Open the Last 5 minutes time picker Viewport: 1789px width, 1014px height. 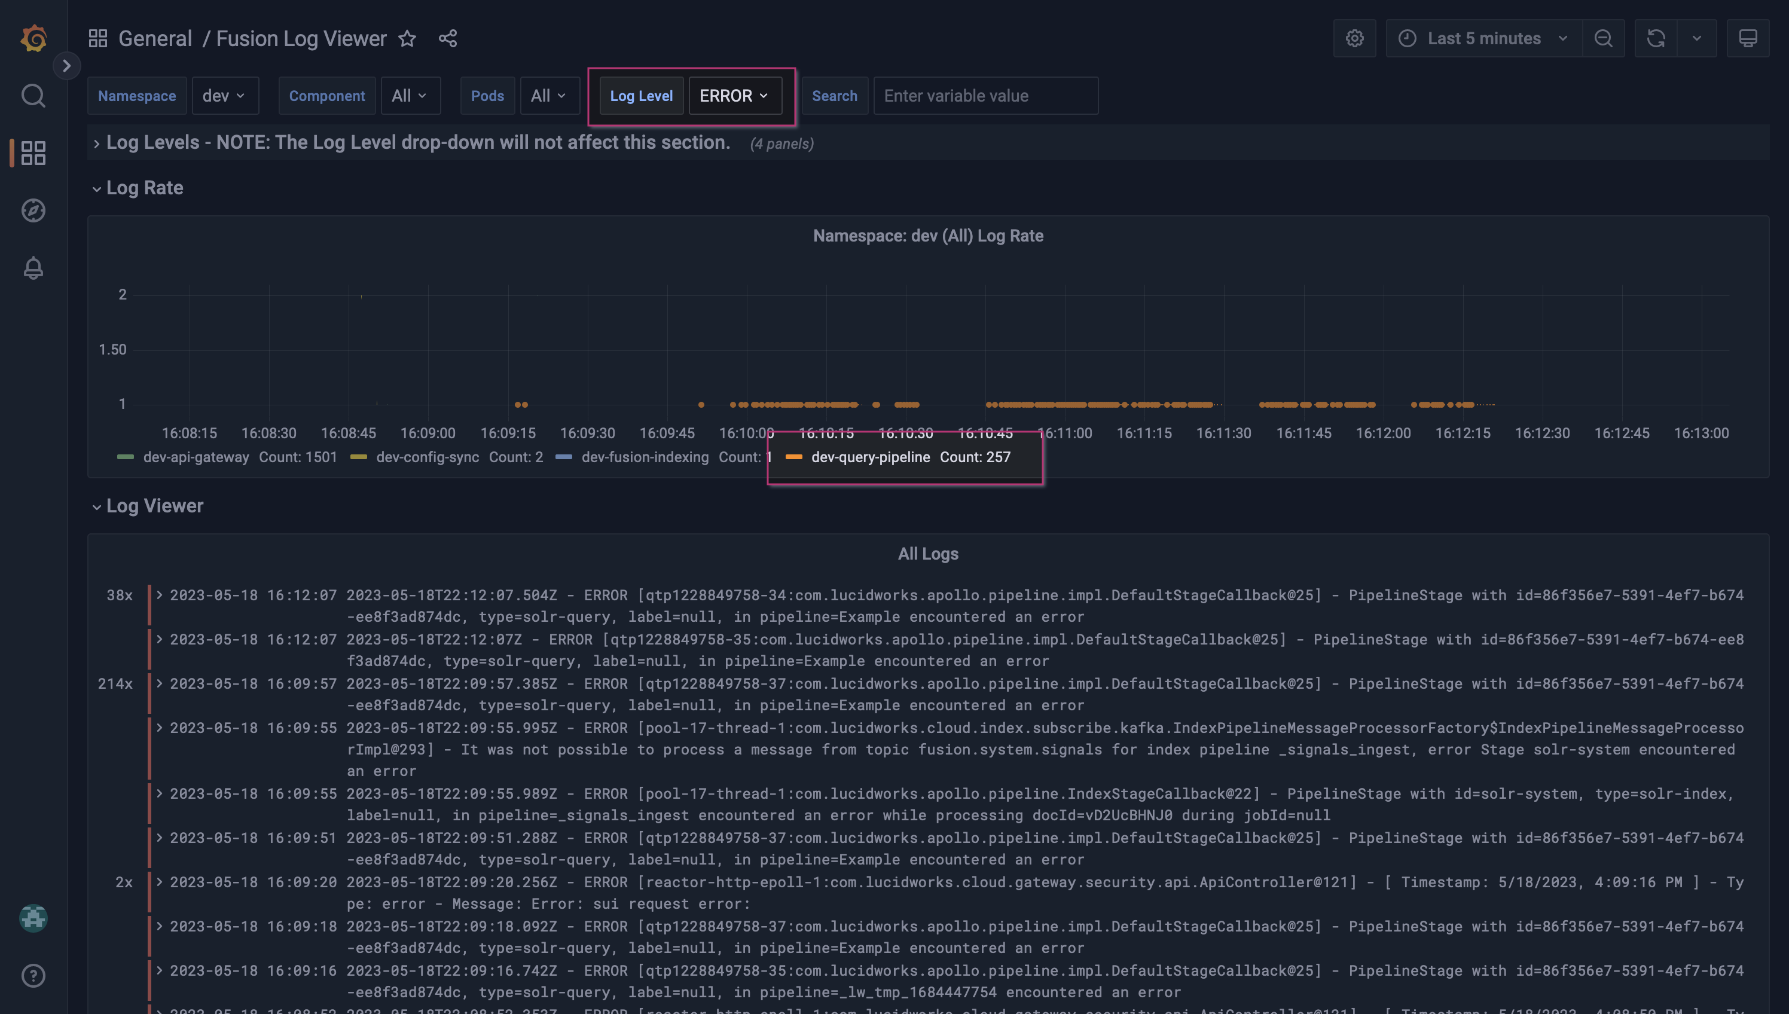tap(1483, 38)
